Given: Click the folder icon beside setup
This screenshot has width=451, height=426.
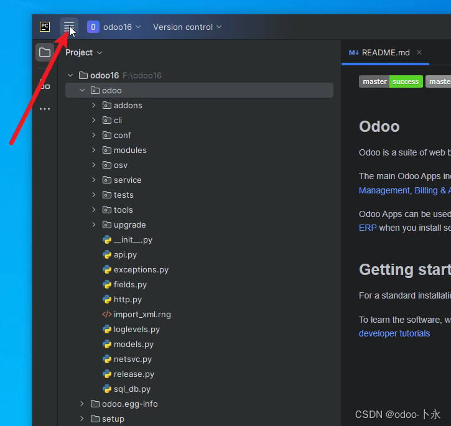Looking at the screenshot, I should (95, 419).
